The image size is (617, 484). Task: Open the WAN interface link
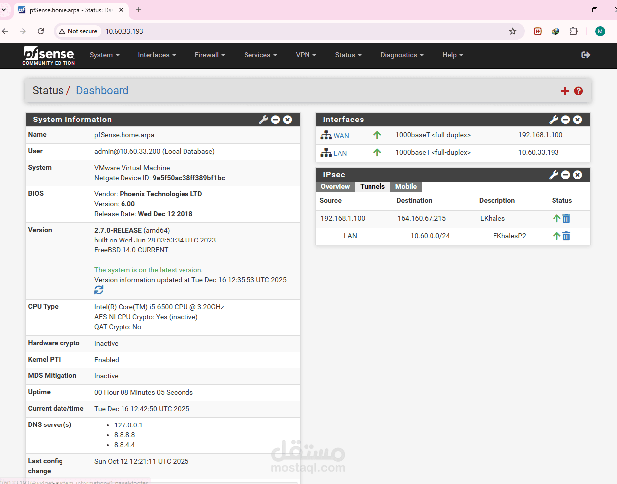[x=341, y=135]
